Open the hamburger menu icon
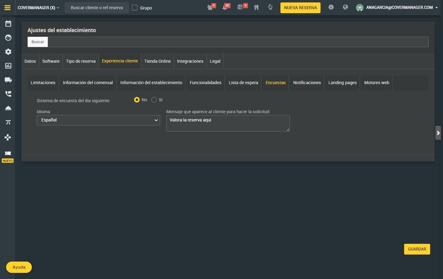Image resolution: width=443 pixels, height=279 pixels. (8, 8)
